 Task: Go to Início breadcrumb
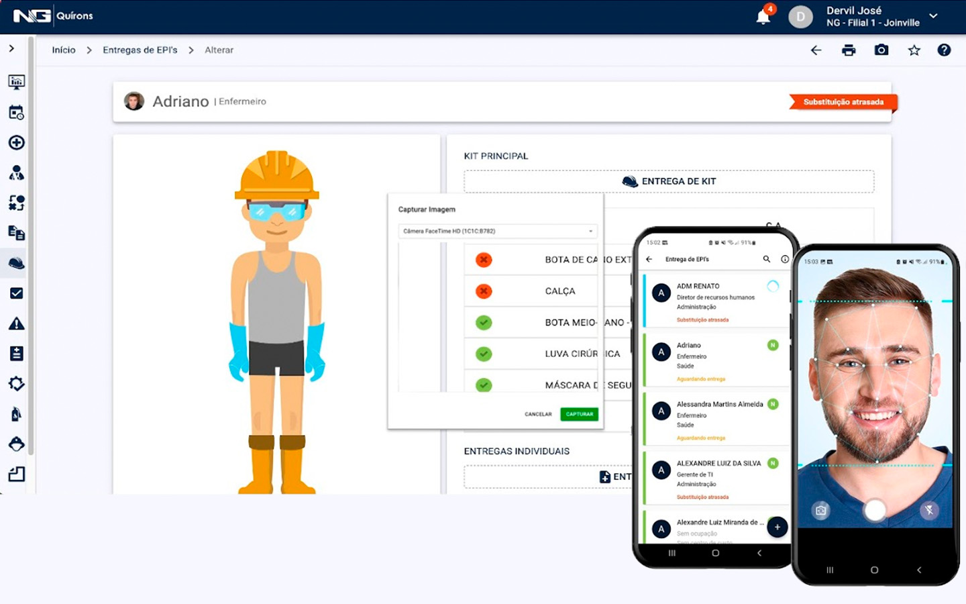click(64, 50)
